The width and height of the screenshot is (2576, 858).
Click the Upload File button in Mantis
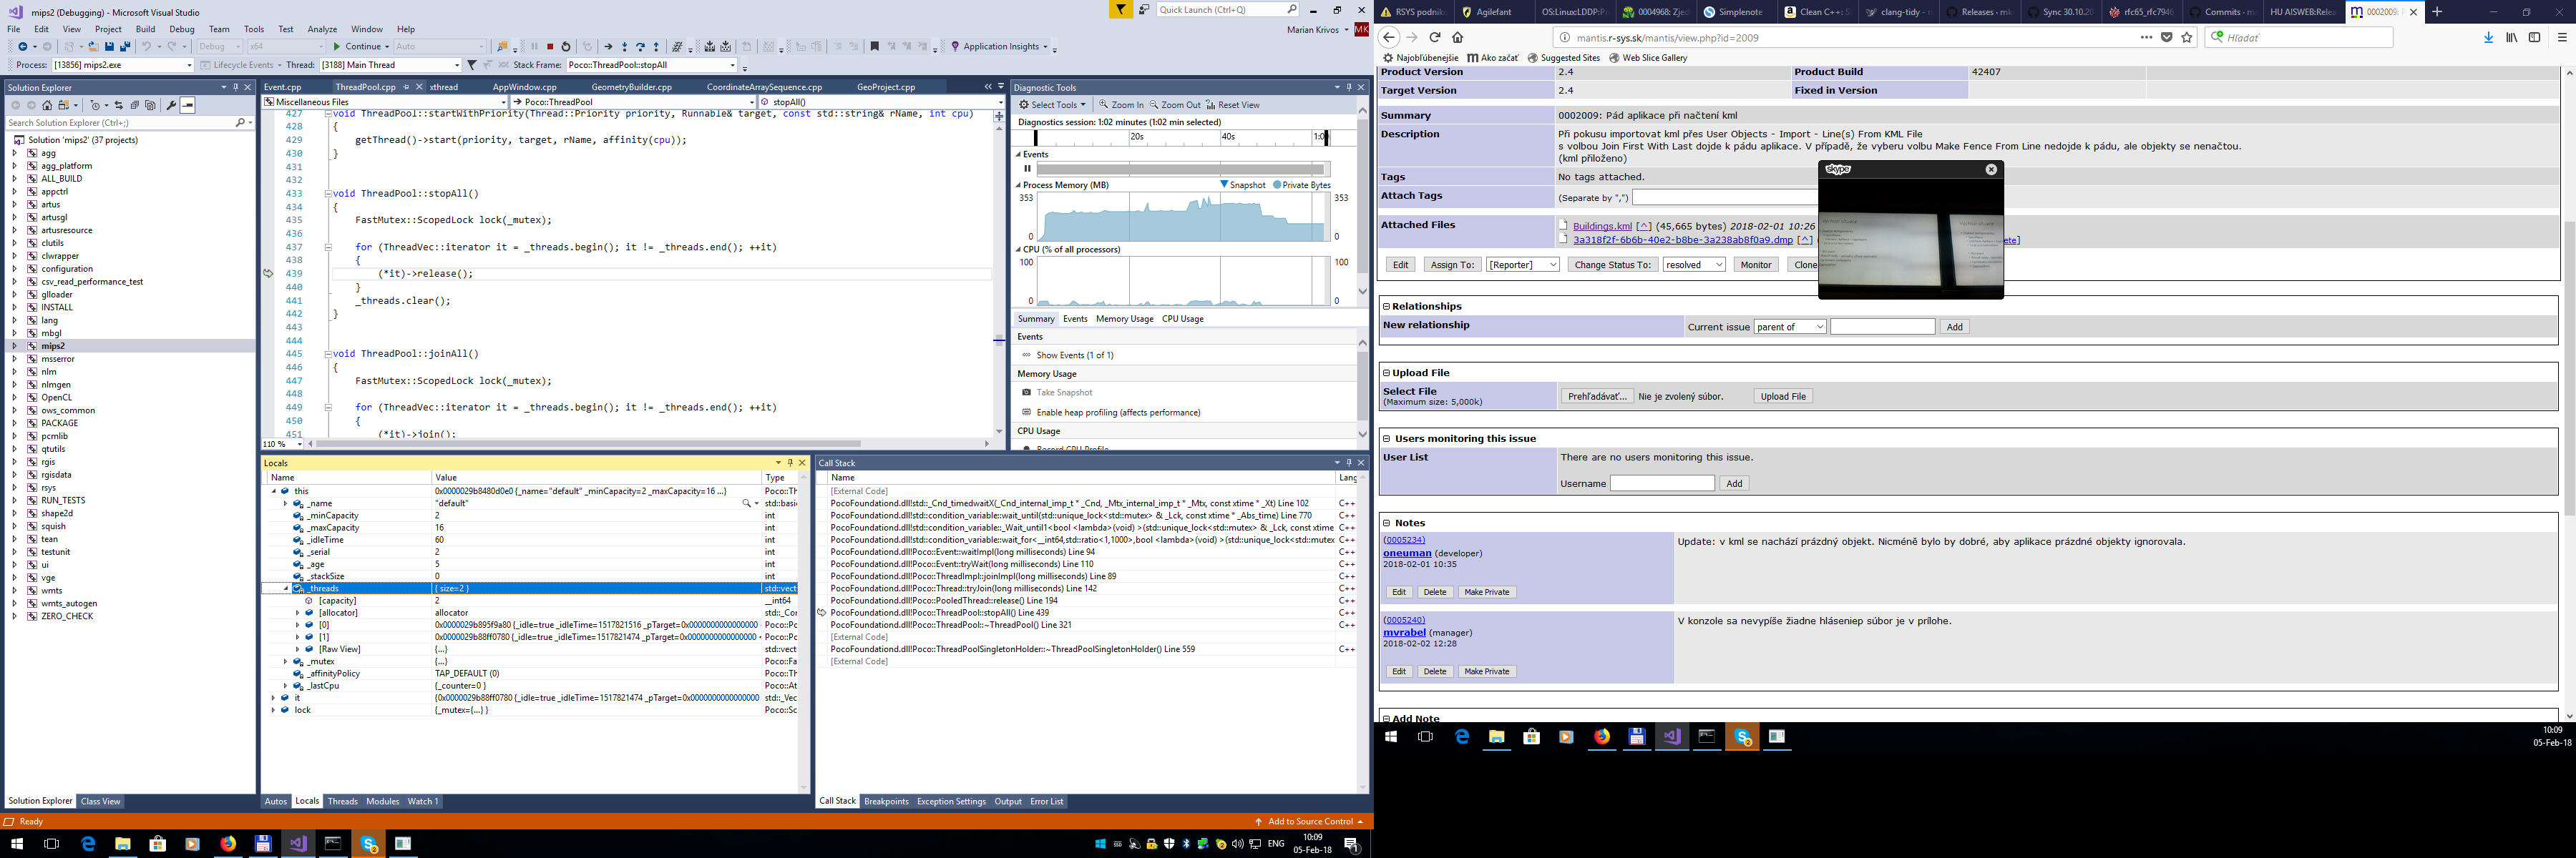coord(1783,395)
